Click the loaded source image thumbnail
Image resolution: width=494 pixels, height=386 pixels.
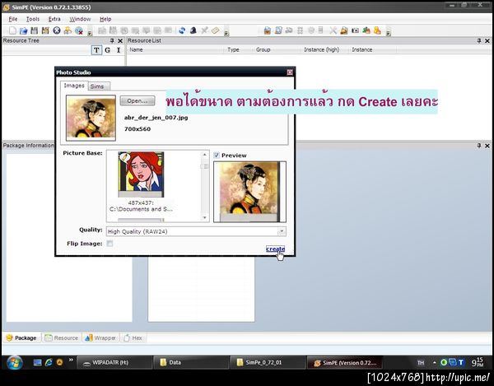91,118
